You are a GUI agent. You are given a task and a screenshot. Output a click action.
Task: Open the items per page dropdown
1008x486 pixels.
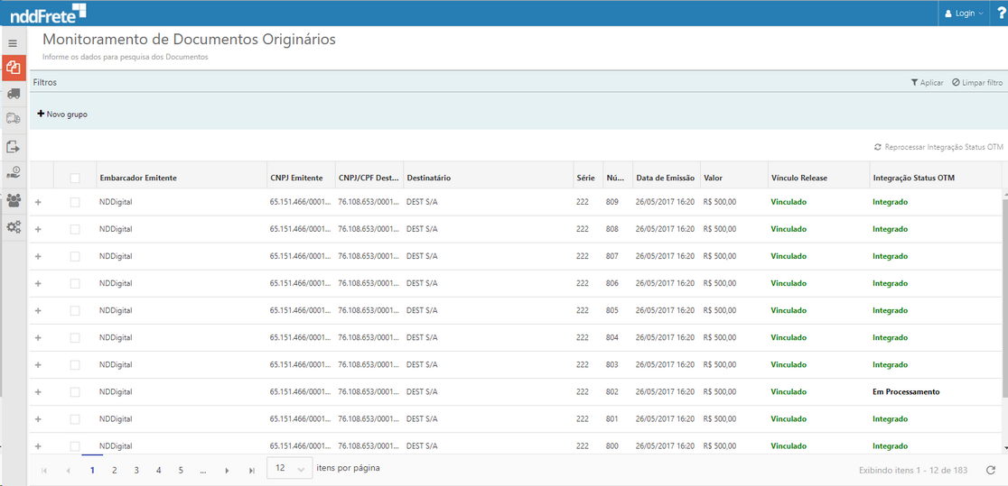(x=290, y=469)
